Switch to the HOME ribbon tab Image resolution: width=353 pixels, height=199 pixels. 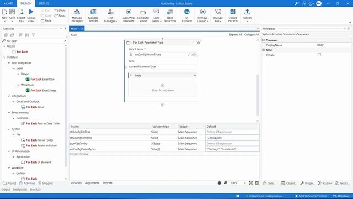[8, 3]
